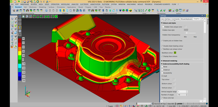Open the ELECTRODE menu

tap(84, 4)
